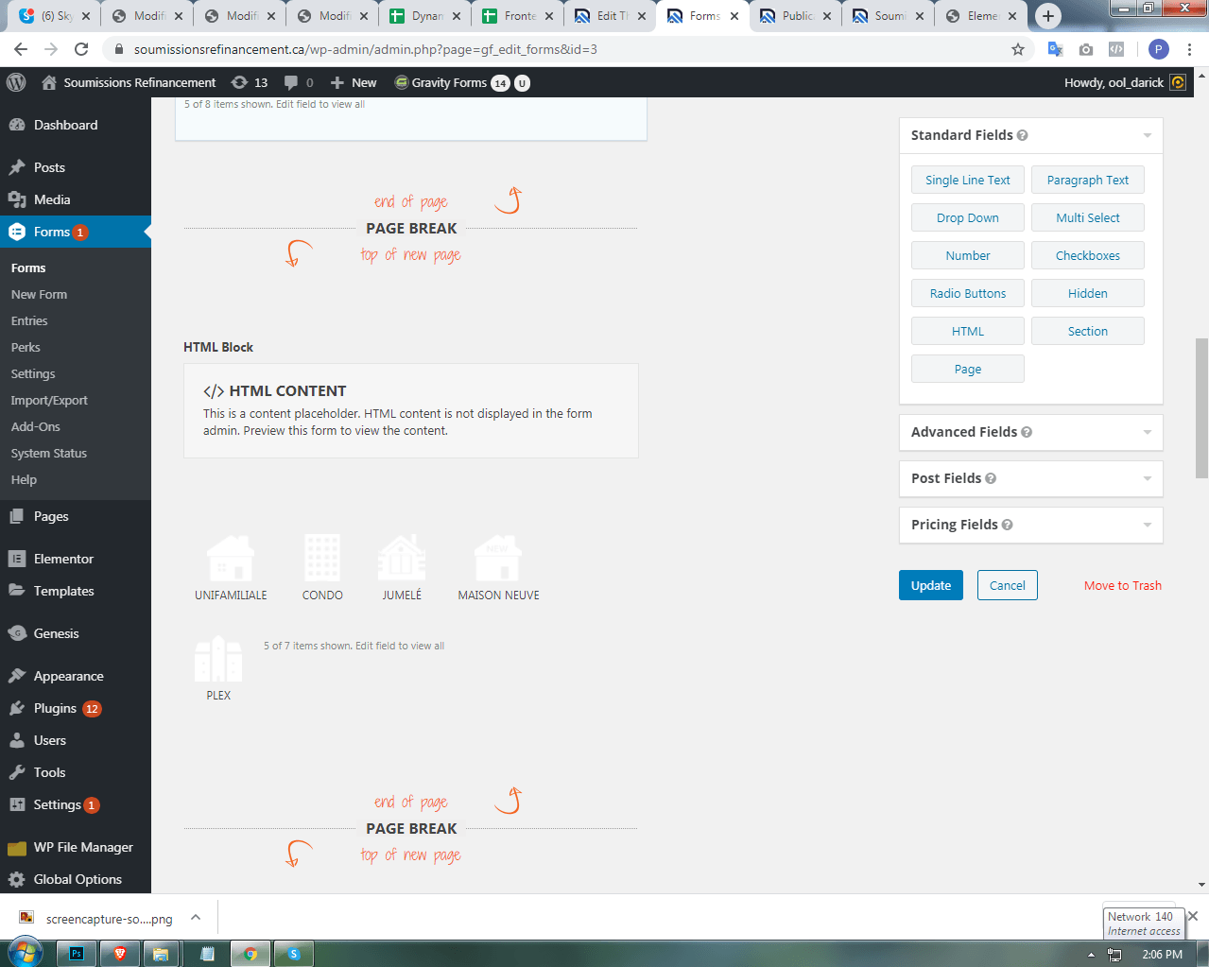Expand the Advanced Fields panel

point(1147,432)
